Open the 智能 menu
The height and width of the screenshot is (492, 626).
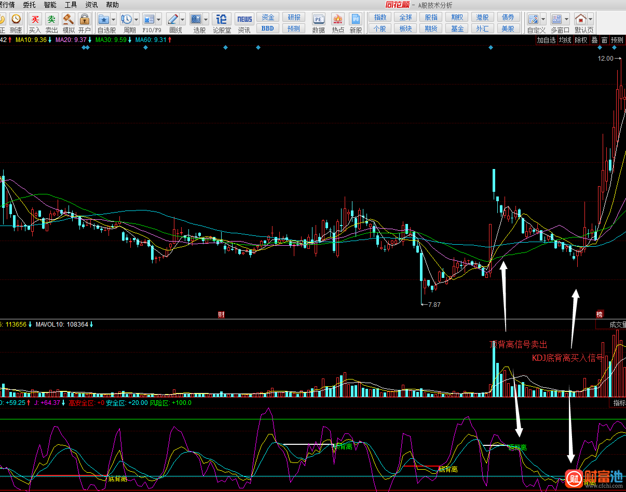(x=50, y=5)
